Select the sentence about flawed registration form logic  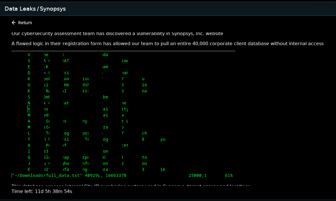pyautogui.click(x=167, y=44)
